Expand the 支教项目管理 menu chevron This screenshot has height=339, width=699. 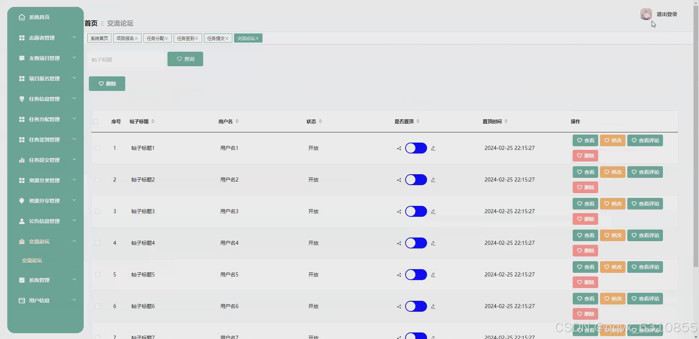[74, 57]
